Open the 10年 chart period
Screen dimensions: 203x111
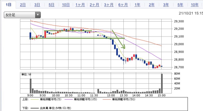click(x=195, y=5)
